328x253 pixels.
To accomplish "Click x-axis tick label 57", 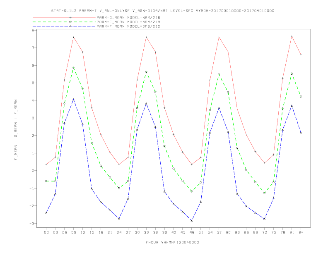I will [x=219, y=232].
